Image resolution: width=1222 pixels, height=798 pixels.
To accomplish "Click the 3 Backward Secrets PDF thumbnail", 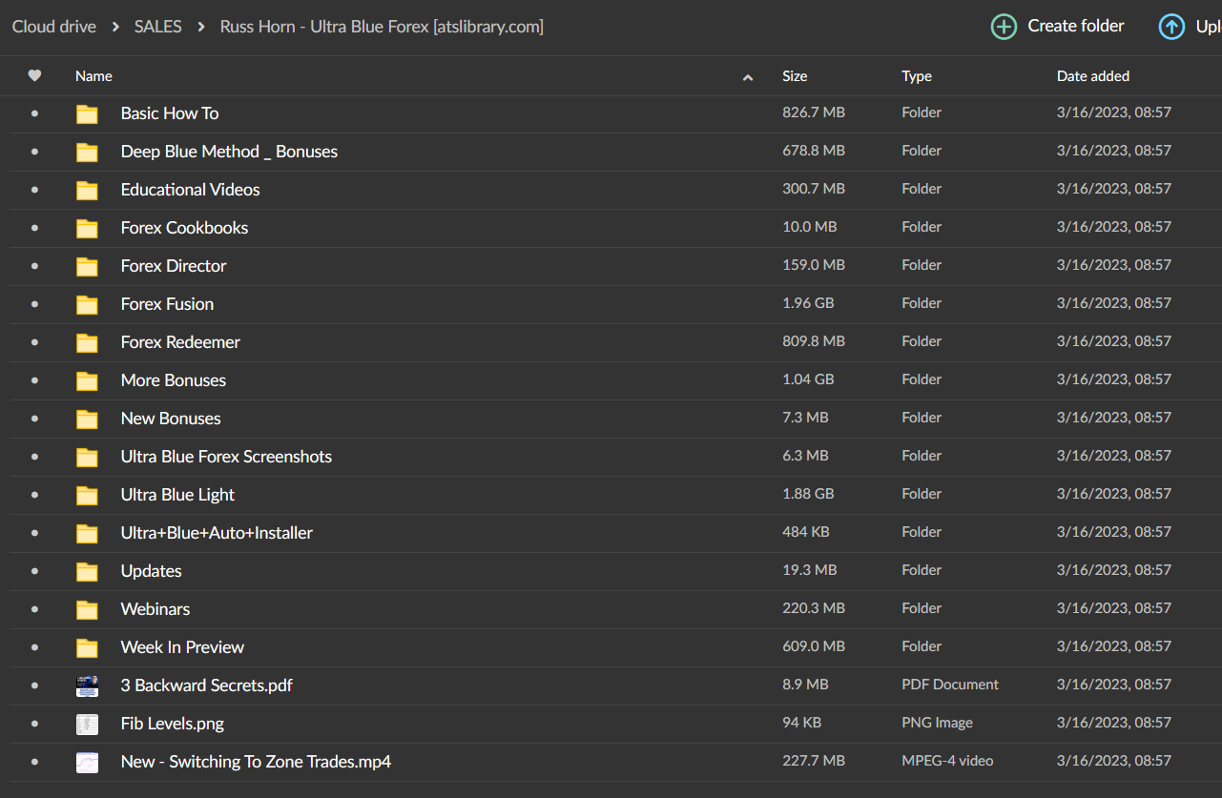I will [87, 685].
